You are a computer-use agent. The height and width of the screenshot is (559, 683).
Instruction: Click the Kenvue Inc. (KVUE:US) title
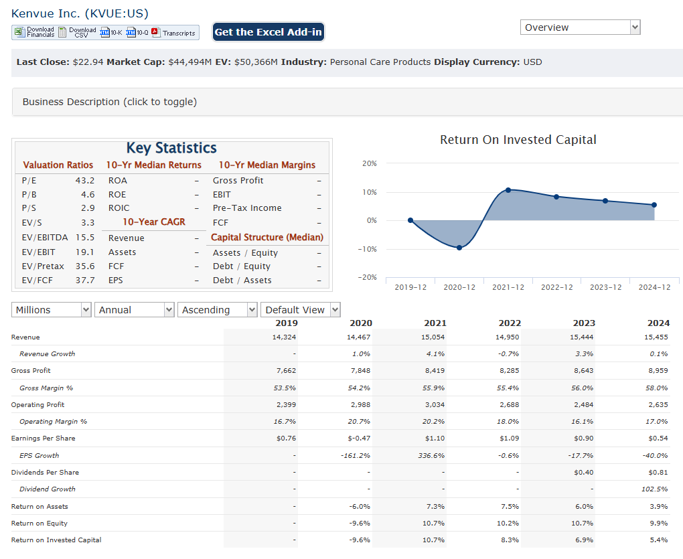click(80, 13)
